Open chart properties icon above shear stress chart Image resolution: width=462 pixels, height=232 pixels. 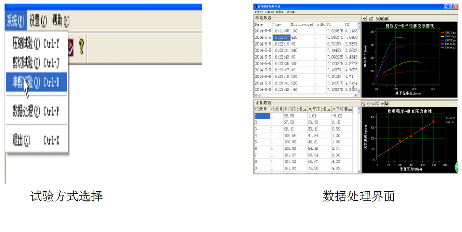pos(371,18)
